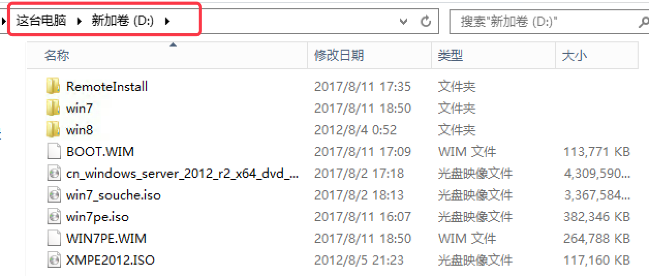Expand the arrow after 这台电脑
This screenshot has width=649, height=276.
click(x=80, y=21)
